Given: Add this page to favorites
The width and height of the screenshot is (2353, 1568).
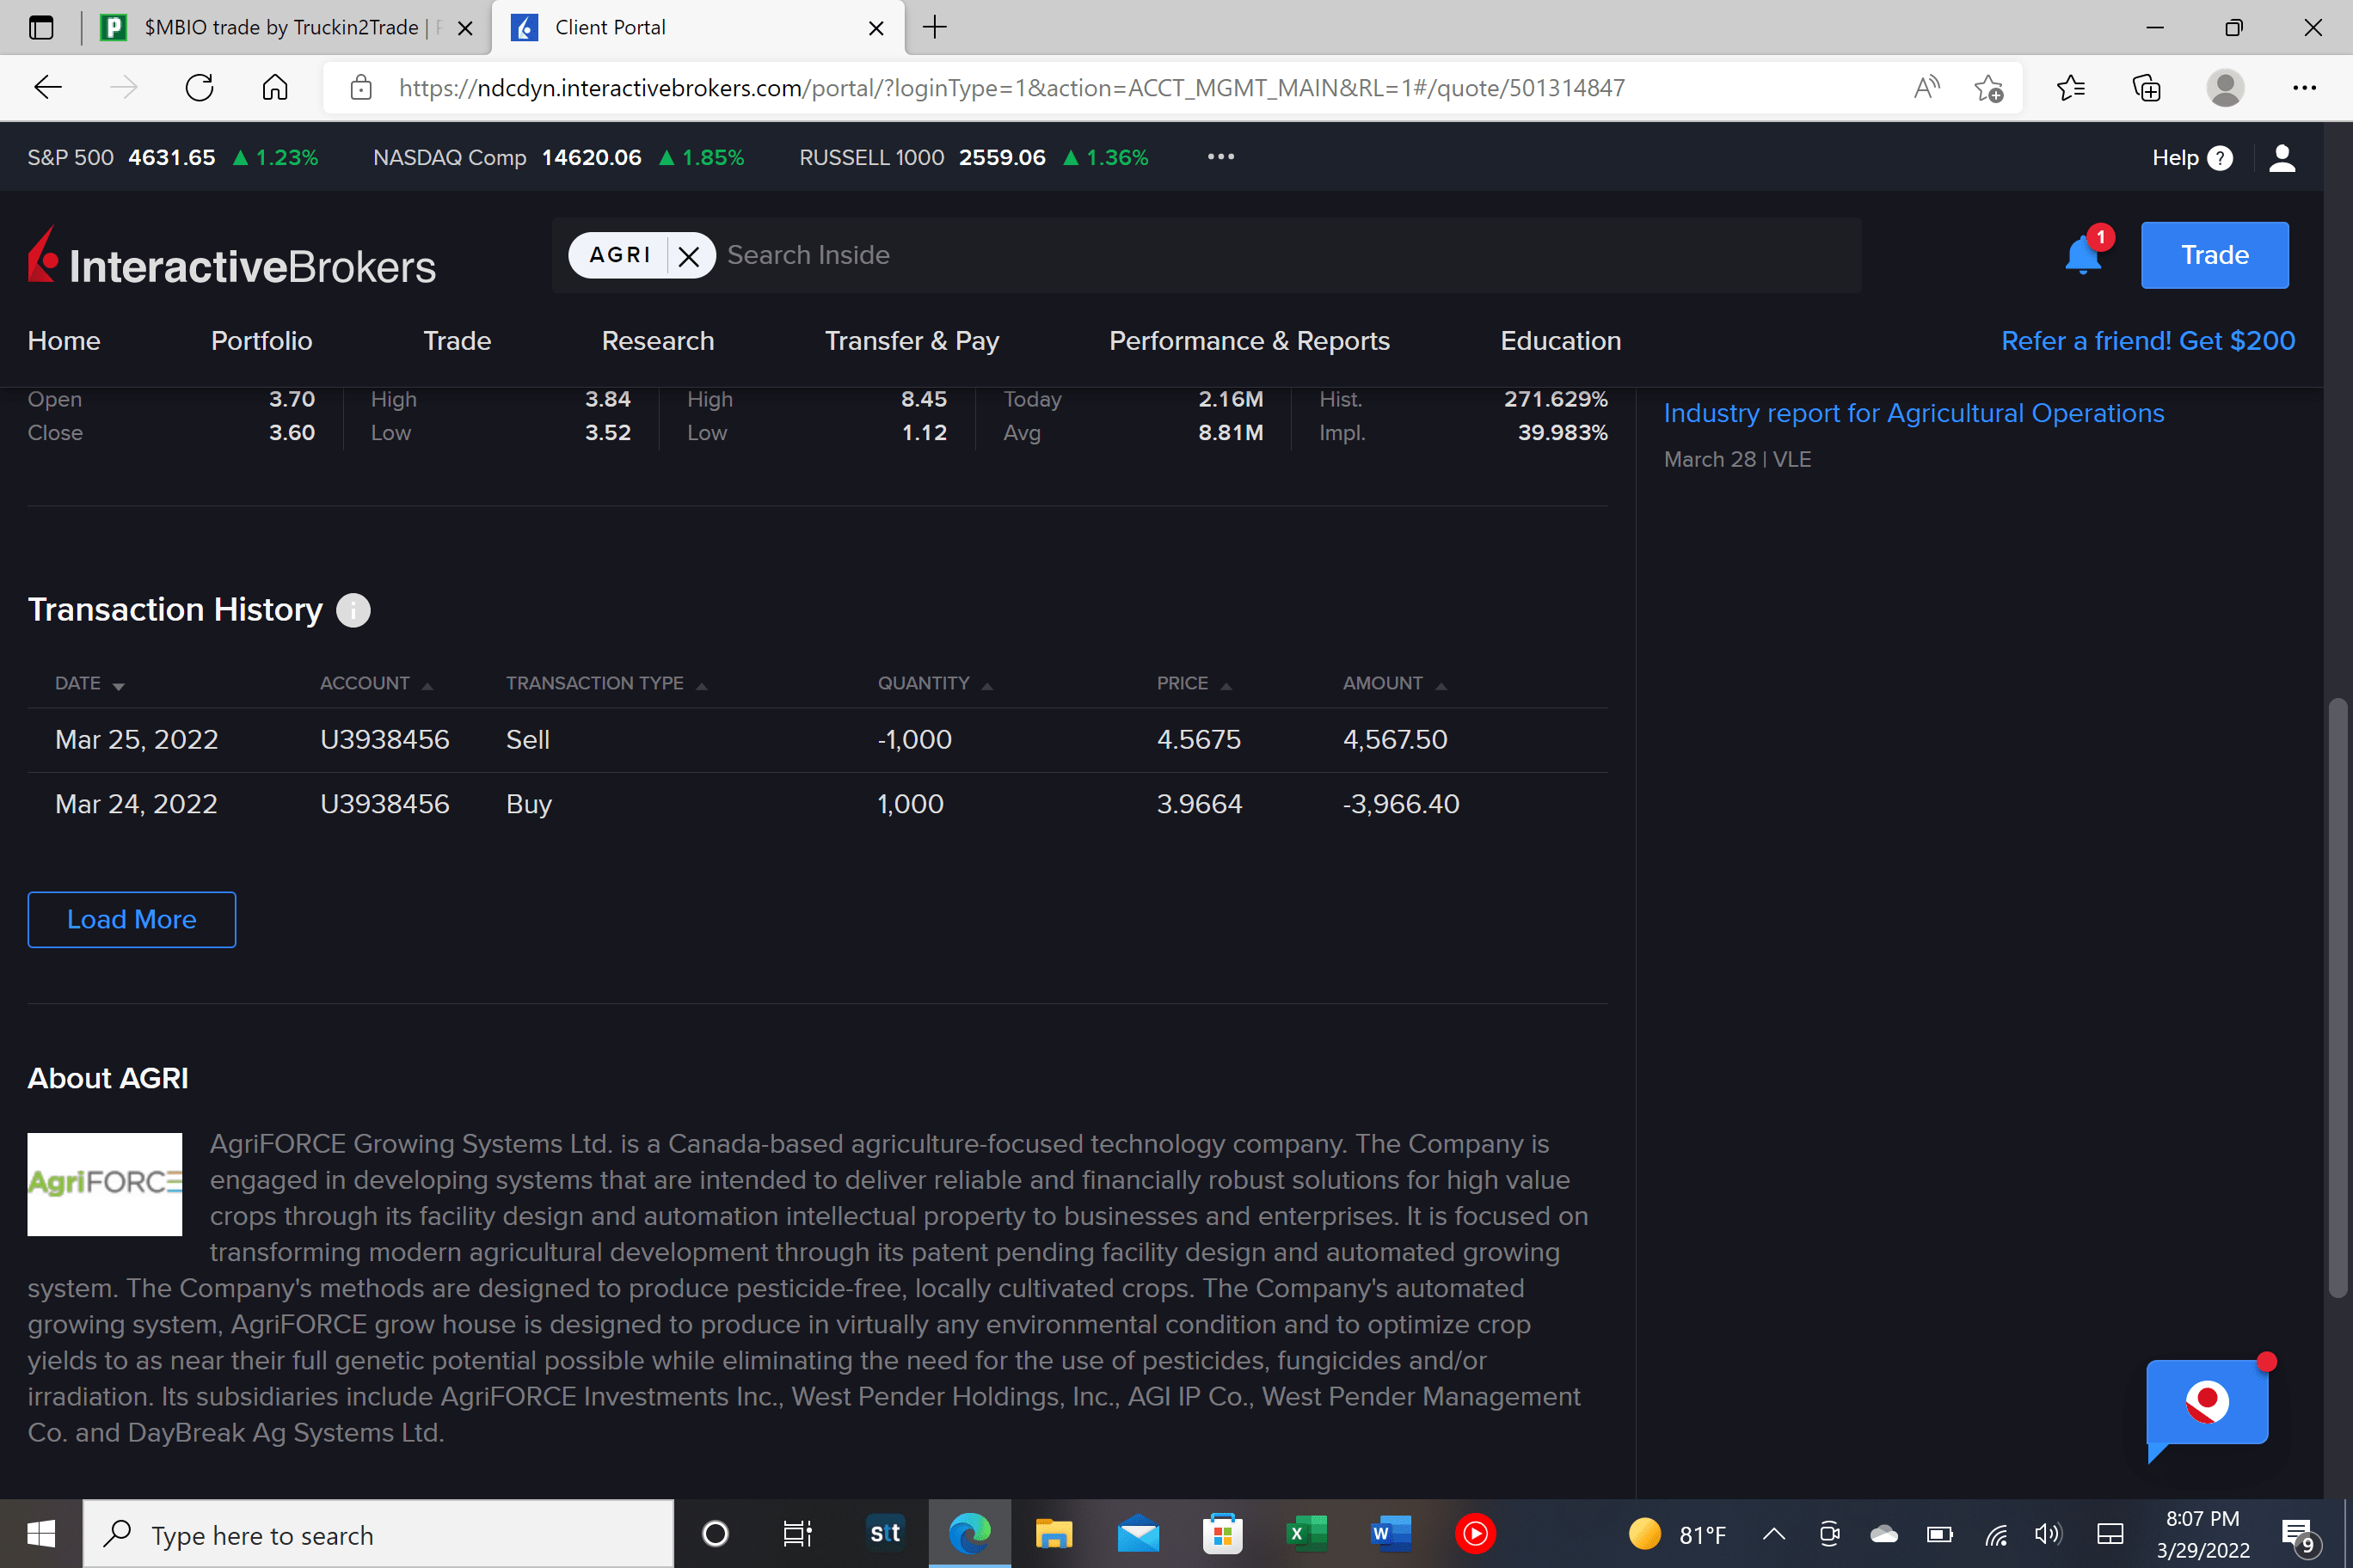Looking at the screenshot, I should pos(1987,88).
